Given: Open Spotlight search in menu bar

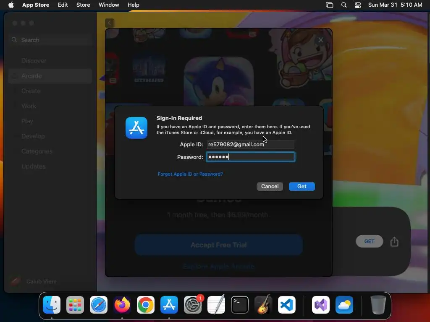Looking at the screenshot, I should click(344, 5).
